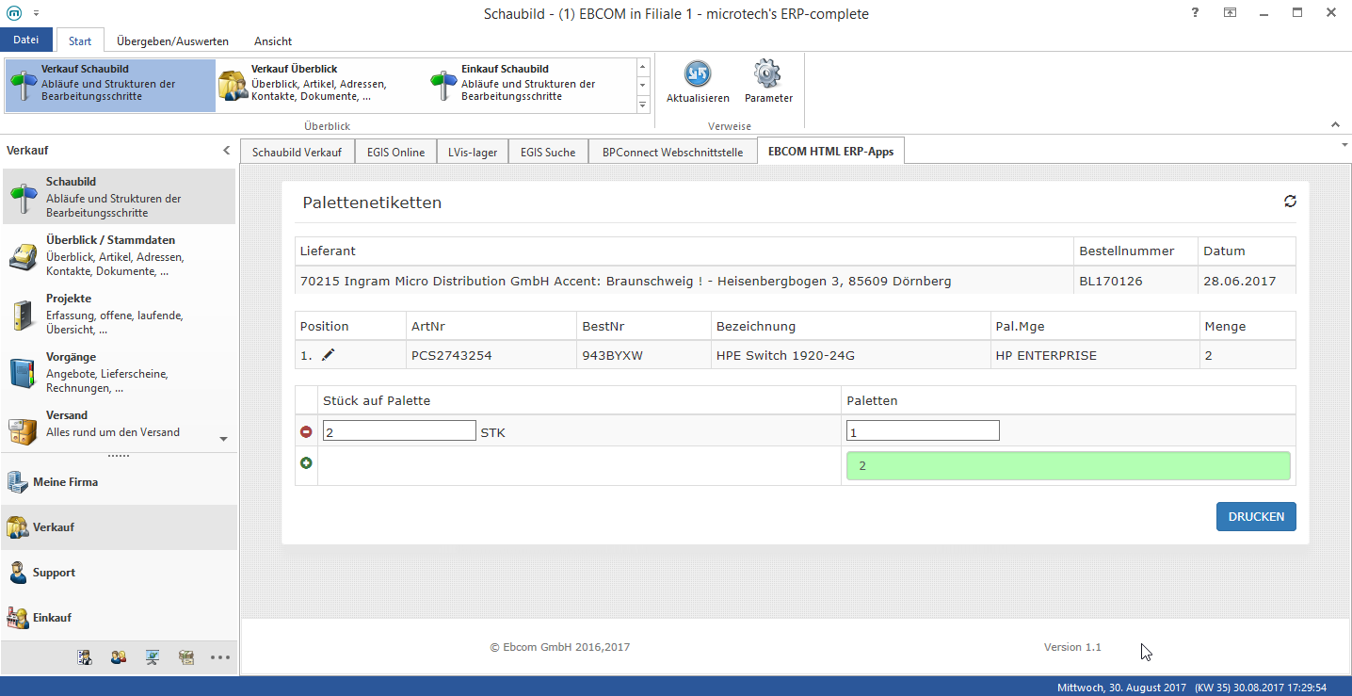Reload the Palettenetiketten panel
1352x696 pixels.
[x=1290, y=201]
